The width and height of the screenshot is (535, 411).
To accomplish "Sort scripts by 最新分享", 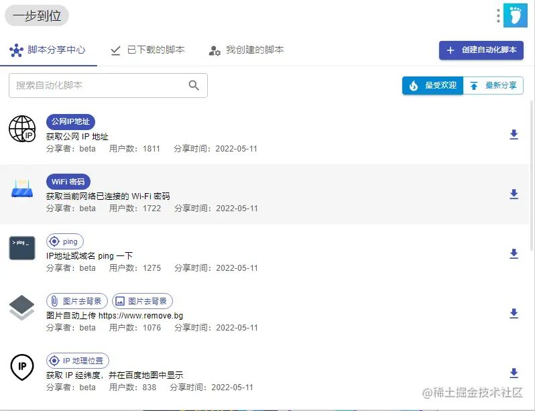I will [493, 85].
